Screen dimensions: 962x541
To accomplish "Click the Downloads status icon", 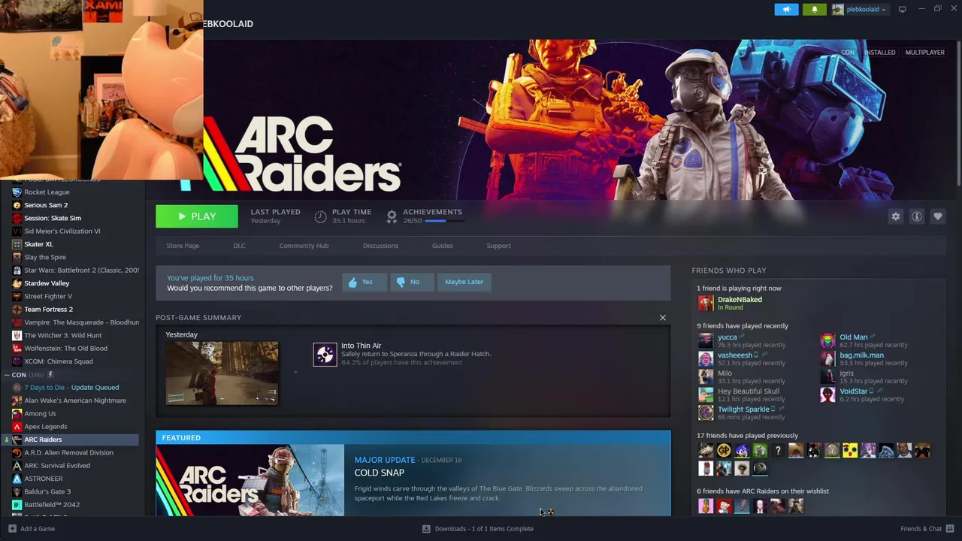I will [426, 528].
